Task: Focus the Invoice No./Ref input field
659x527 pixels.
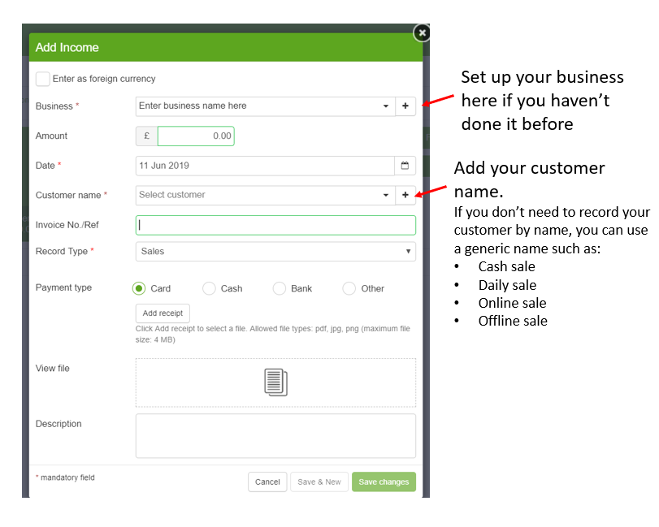Action: point(275,225)
